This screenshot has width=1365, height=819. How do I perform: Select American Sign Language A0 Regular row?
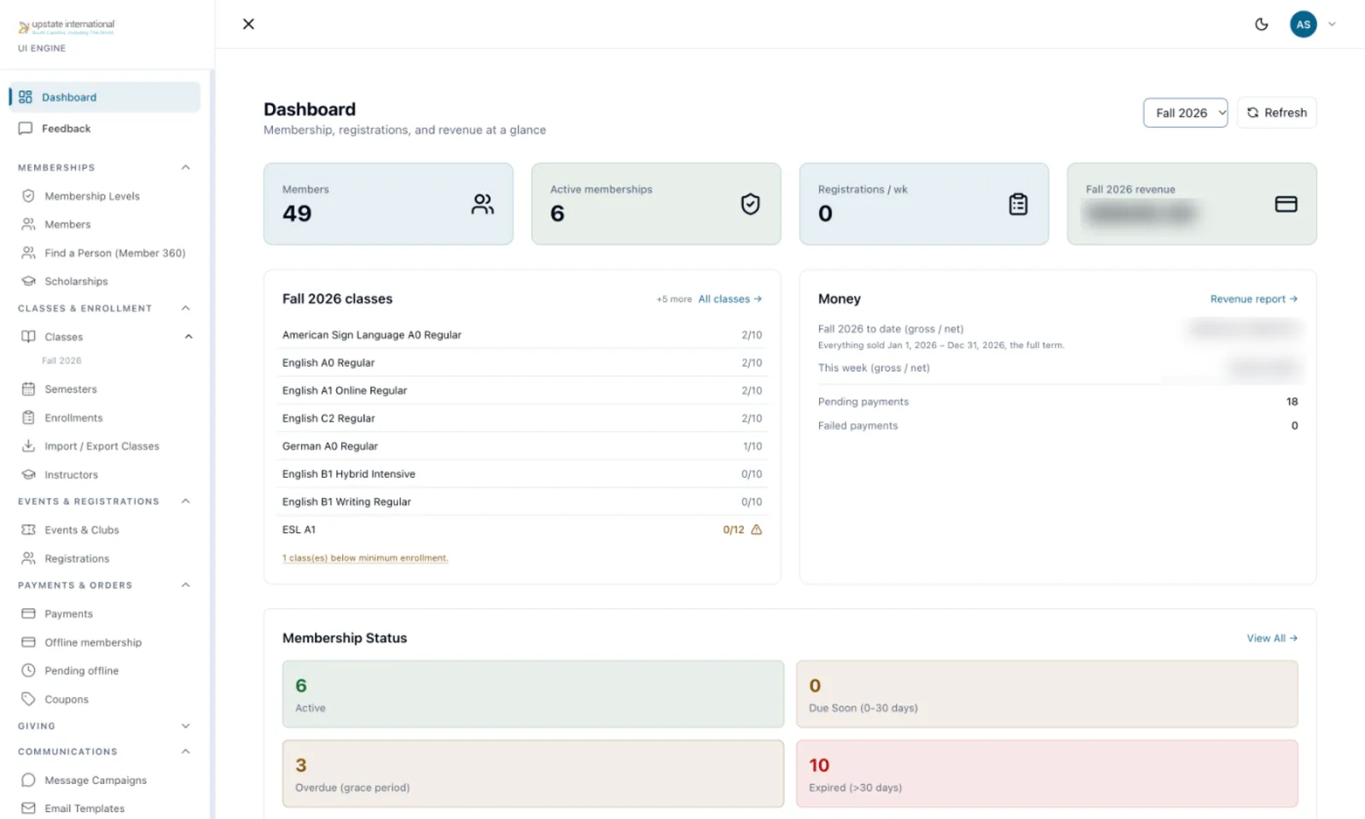click(522, 335)
